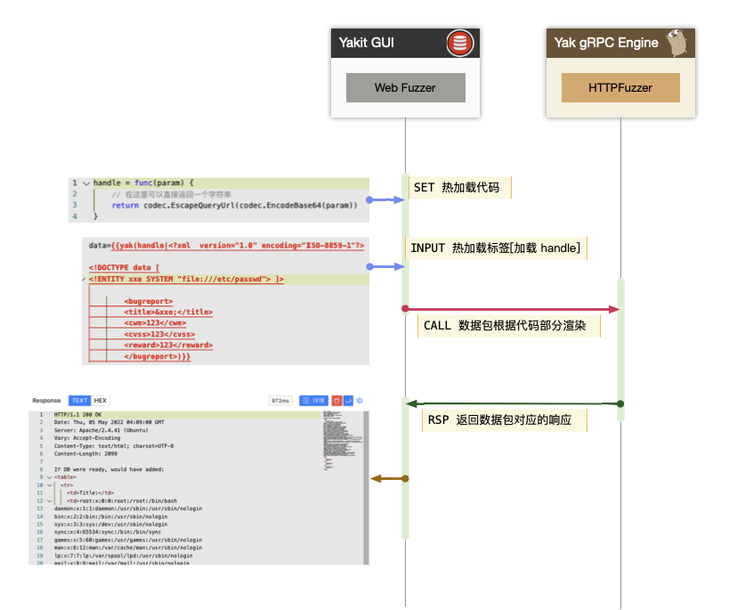
Task: Click the Response panel vertical scrollbar
Action: pyautogui.click(x=366, y=488)
